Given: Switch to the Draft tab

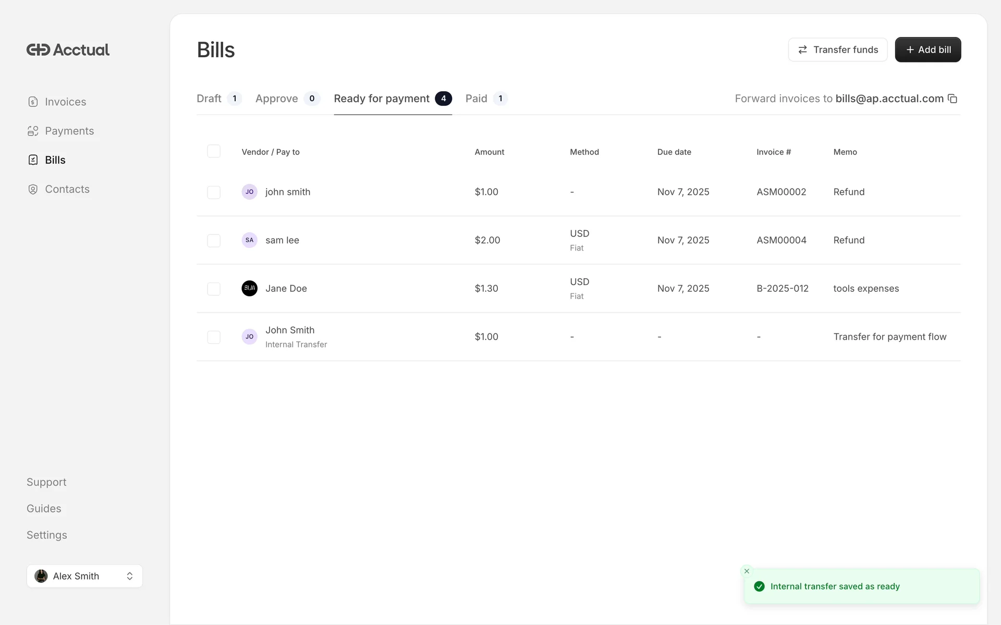Looking at the screenshot, I should tap(209, 99).
